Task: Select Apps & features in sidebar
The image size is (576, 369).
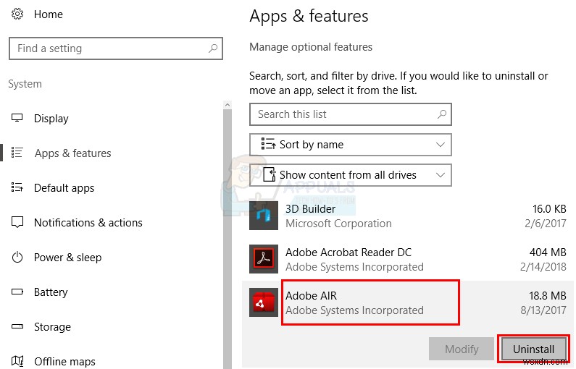Action: [72, 153]
